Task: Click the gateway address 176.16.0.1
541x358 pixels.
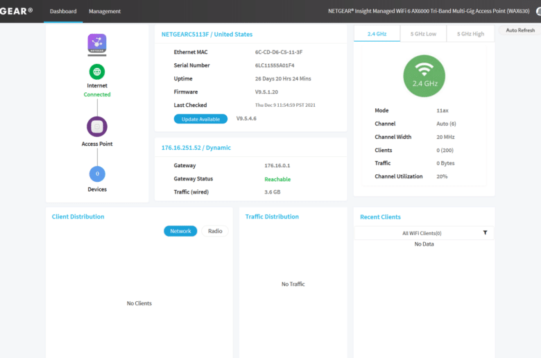Action: [277, 165]
